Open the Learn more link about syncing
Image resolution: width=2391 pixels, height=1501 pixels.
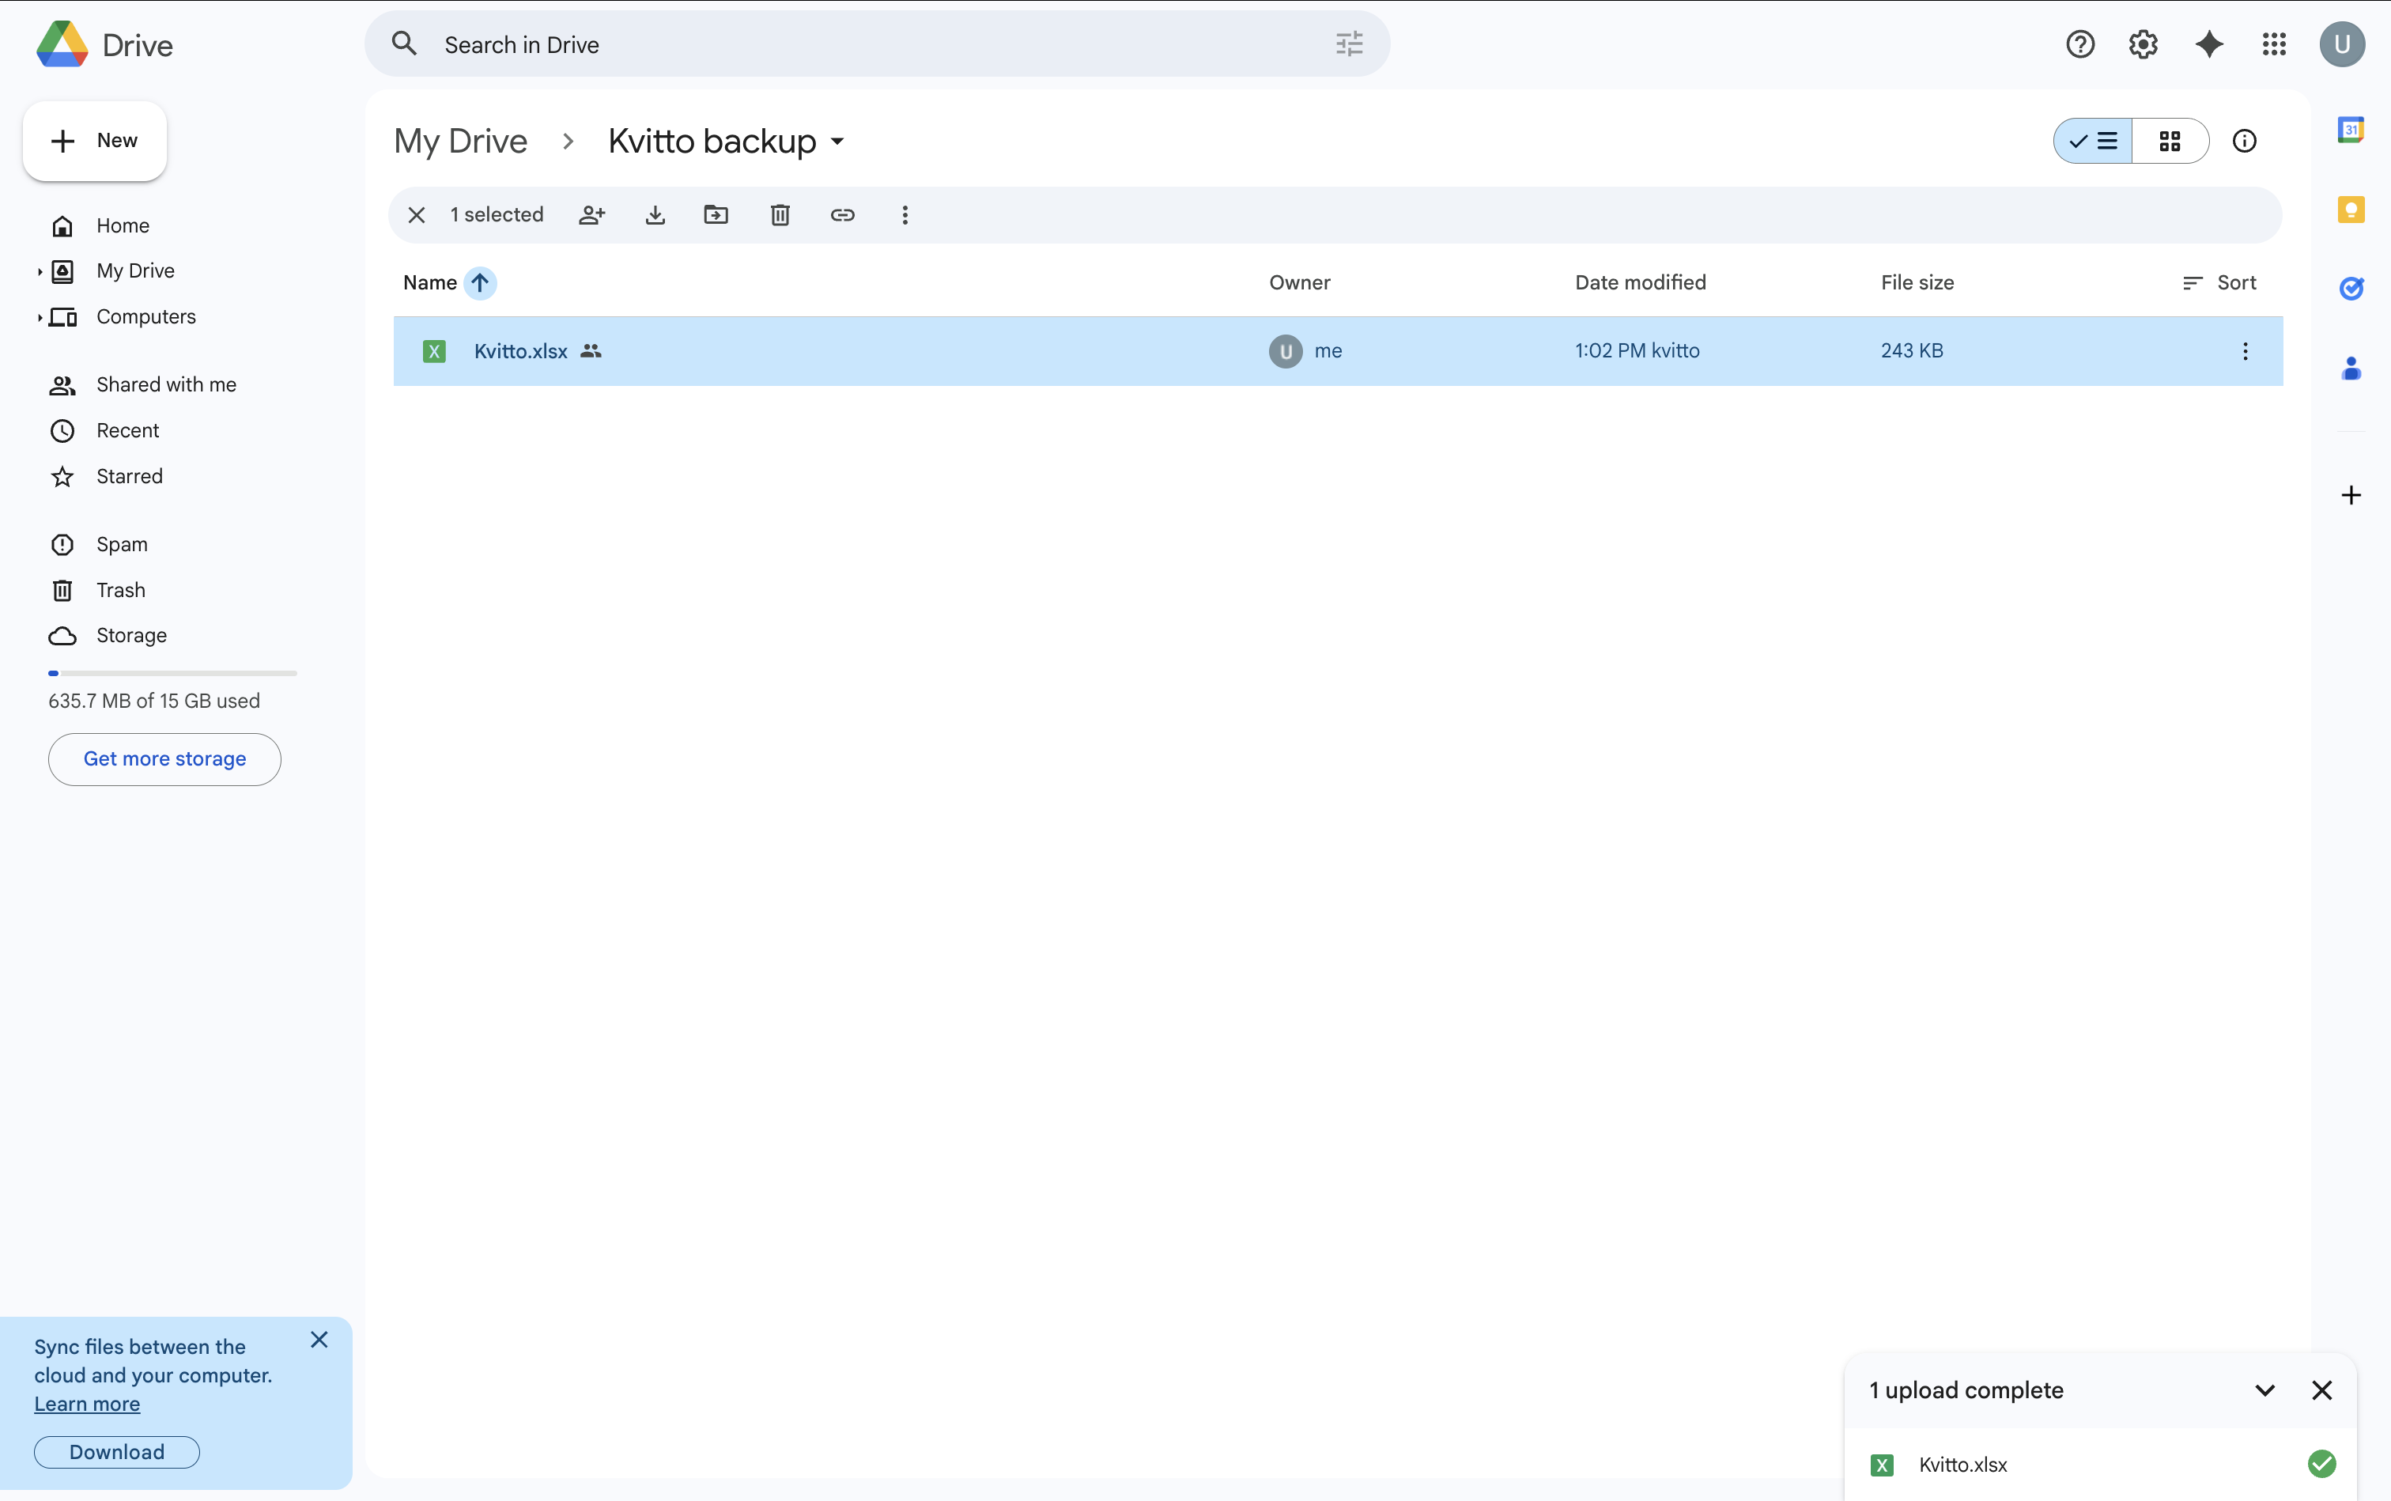point(87,1403)
